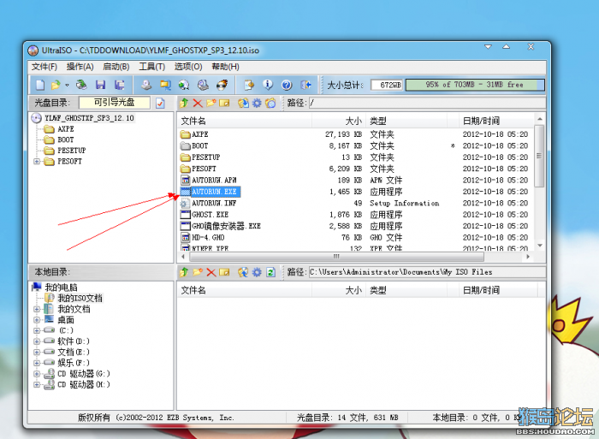The image size is (599, 439).
Task: Click the 95% of 703MB capacity bar
Action: 475,85
